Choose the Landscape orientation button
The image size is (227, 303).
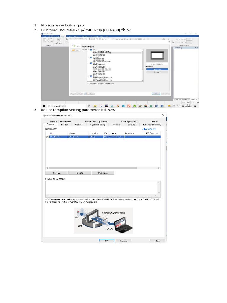click(x=157, y=69)
